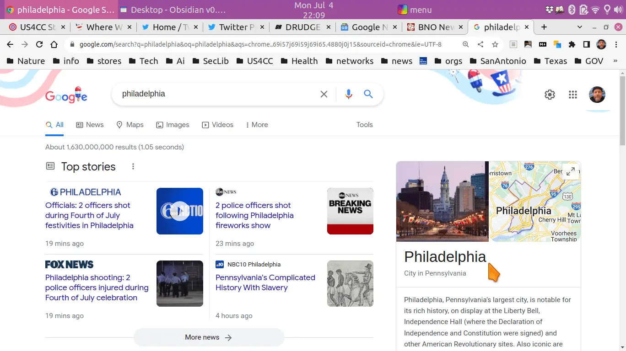Click the More news button

point(209,337)
